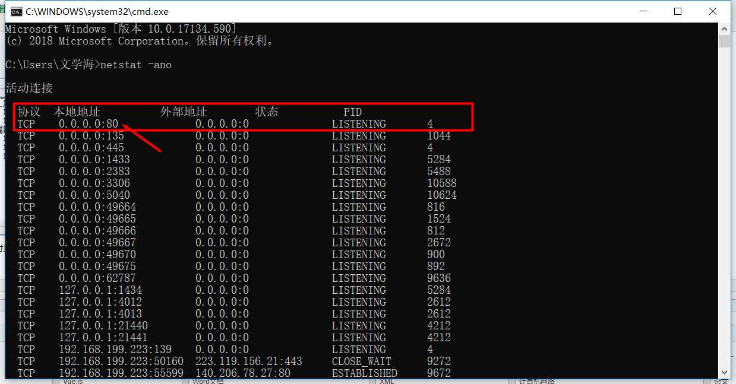Click PID value 10588
The image size is (736, 384).
[442, 183]
